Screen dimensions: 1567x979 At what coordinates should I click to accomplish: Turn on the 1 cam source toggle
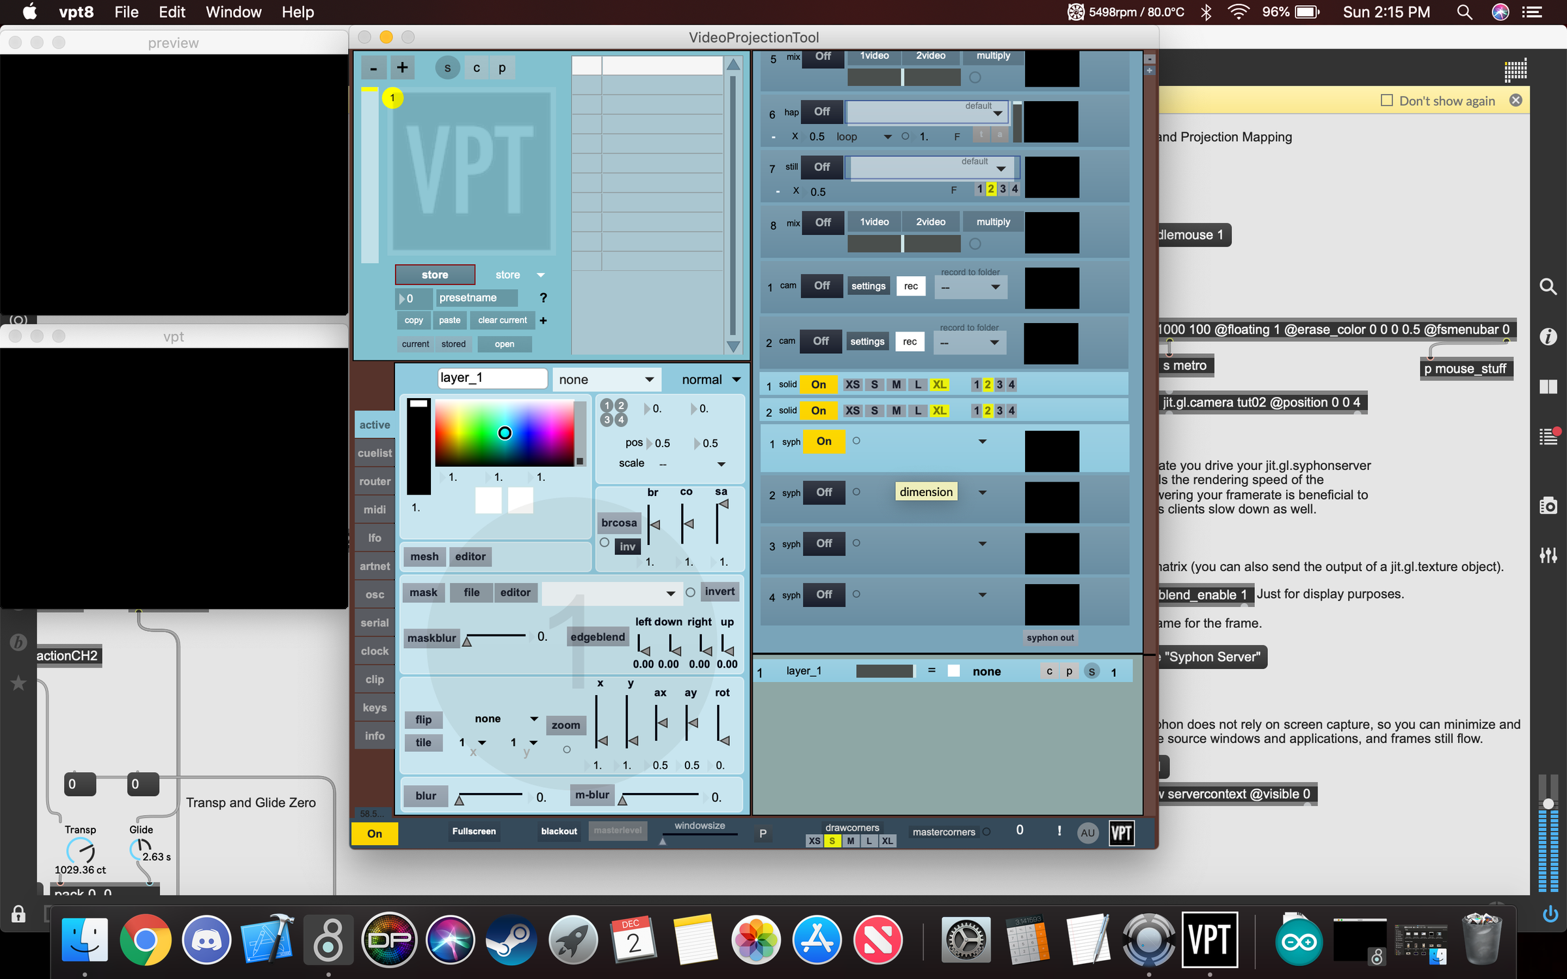(x=821, y=286)
